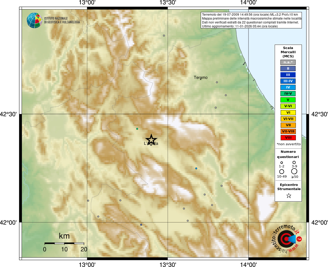328x267 pixels.
Task: Click the 'Terremoto del 19-07-2009' header line
Action: [x=250, y=15]
